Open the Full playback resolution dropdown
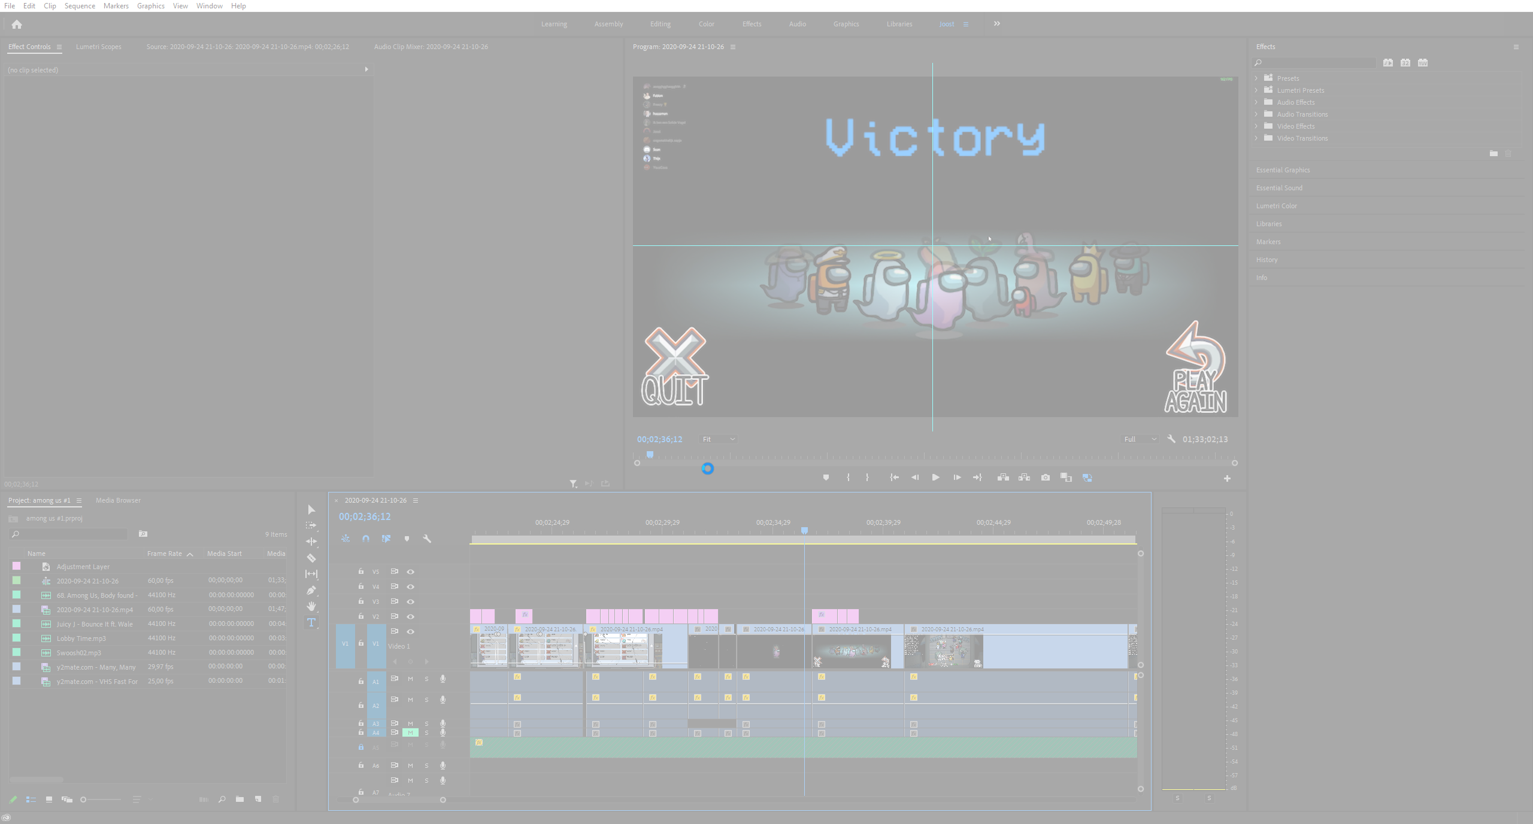This screenshot has width=1533, height=824. click(1140, 439)
